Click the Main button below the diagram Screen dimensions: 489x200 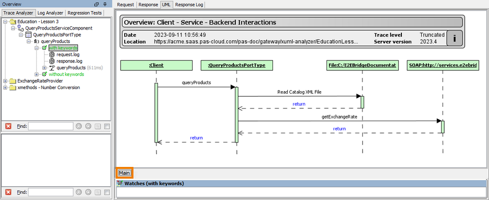point(124,173)
